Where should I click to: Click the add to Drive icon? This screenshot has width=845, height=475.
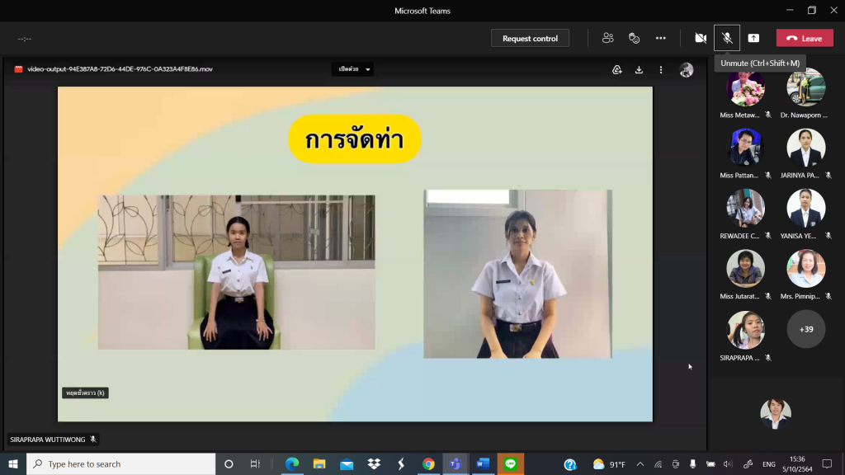click(617, 69)
